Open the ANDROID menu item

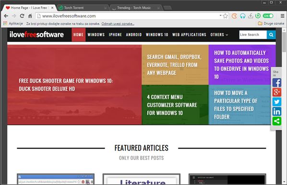click(134, 34)
